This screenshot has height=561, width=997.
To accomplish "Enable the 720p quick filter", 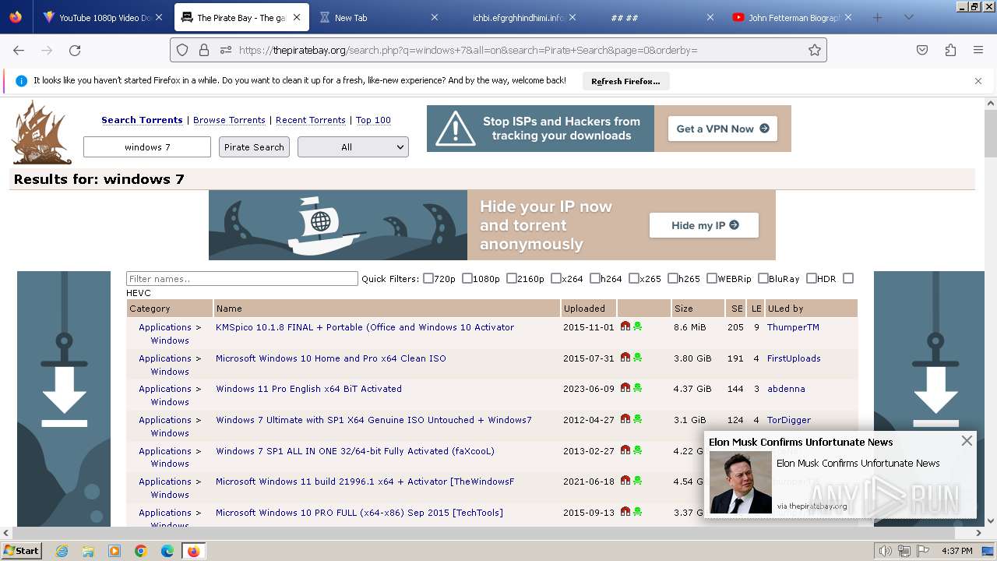I will pos(428,278).
